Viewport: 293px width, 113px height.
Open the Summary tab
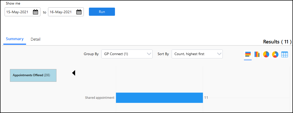coord(15,39)
